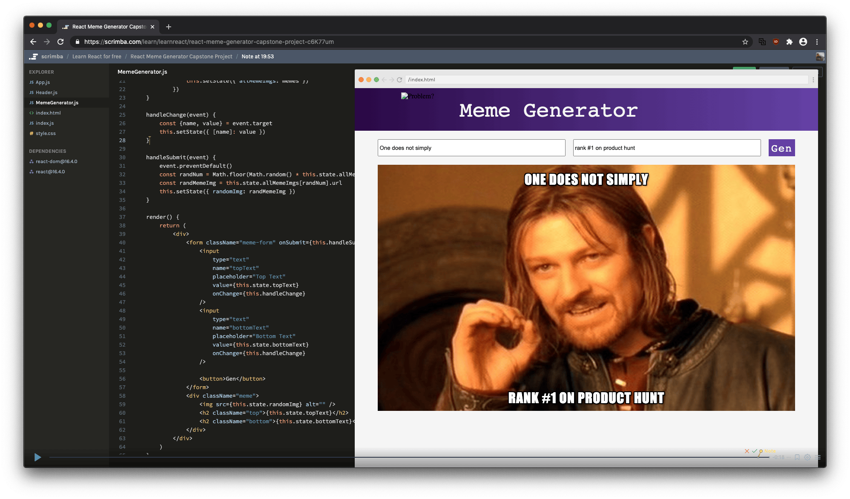Open the user avatar in Scrimba header

[x=820, y=56]
